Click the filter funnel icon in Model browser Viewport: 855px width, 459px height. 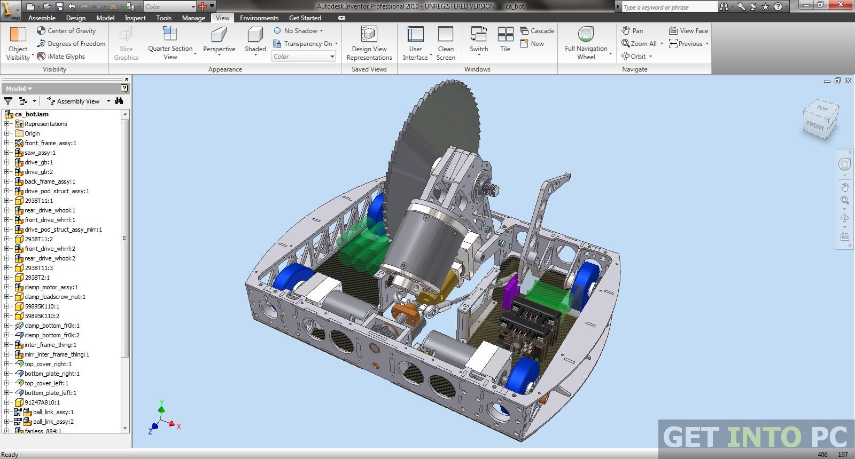point(8,101)
